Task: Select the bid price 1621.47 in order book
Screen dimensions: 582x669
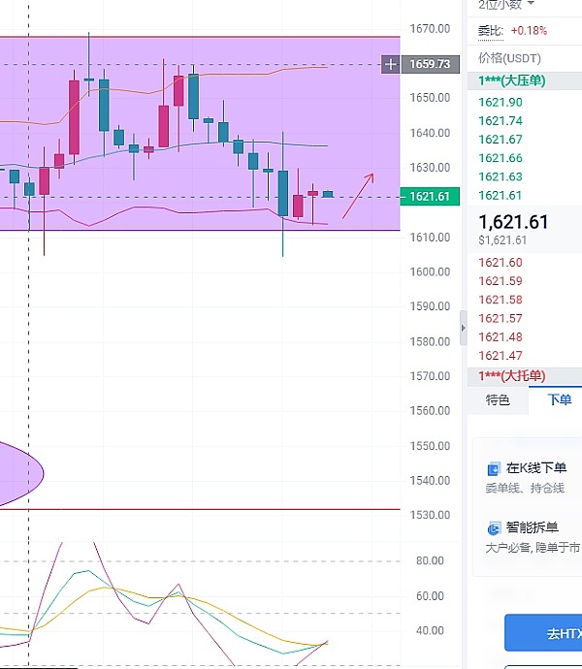Action: pyautogui.click(x=501, y=356)
